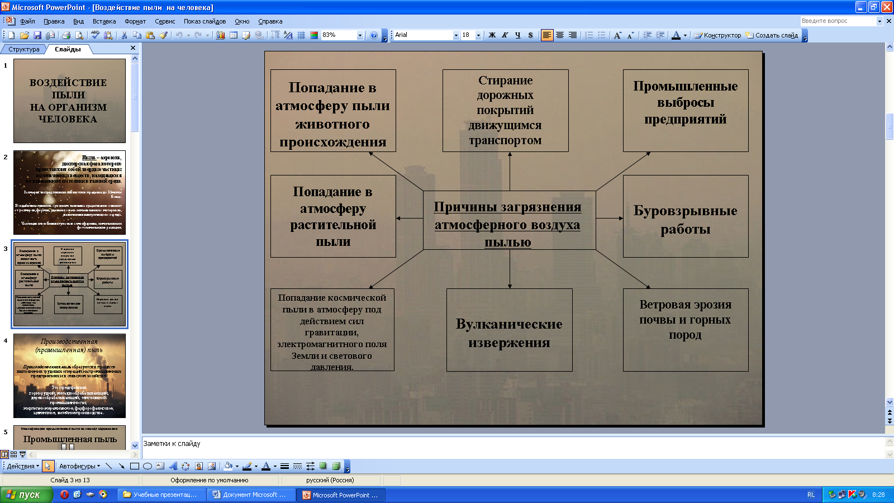Toggle Bold (Ж) formatting
Screen dimensions: 894x503
pos(492,35)
